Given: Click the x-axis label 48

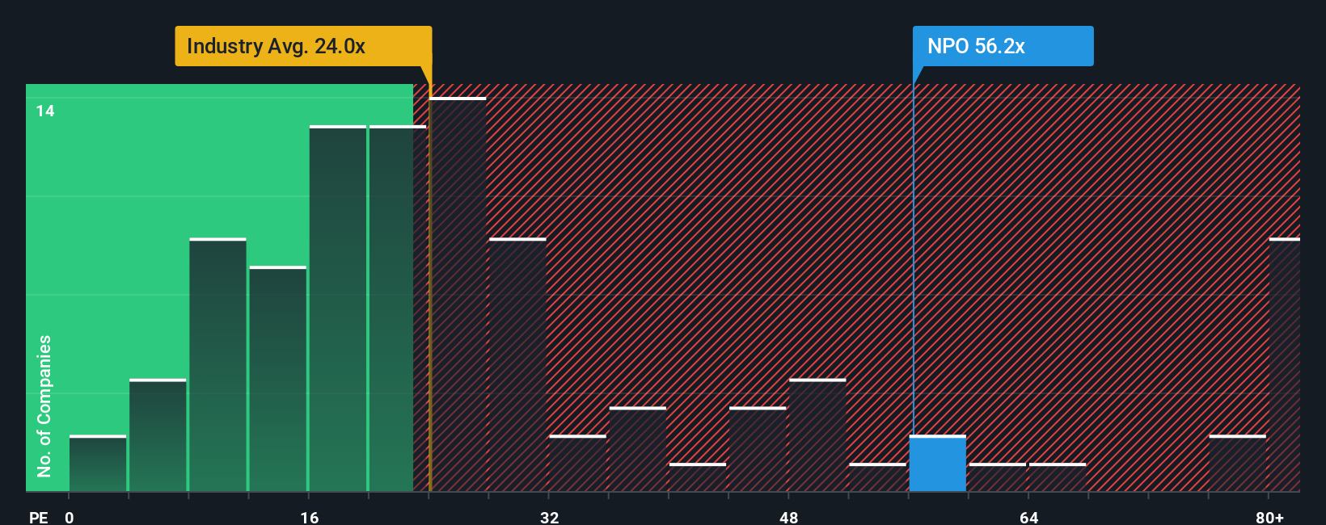Looking at the screenshot, I should [x=789, y=518].
